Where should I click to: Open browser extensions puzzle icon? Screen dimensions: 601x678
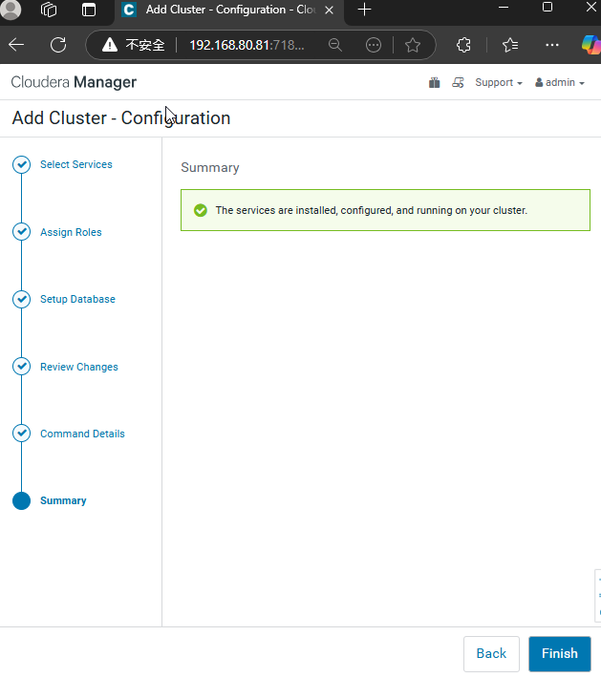(463, 45)
